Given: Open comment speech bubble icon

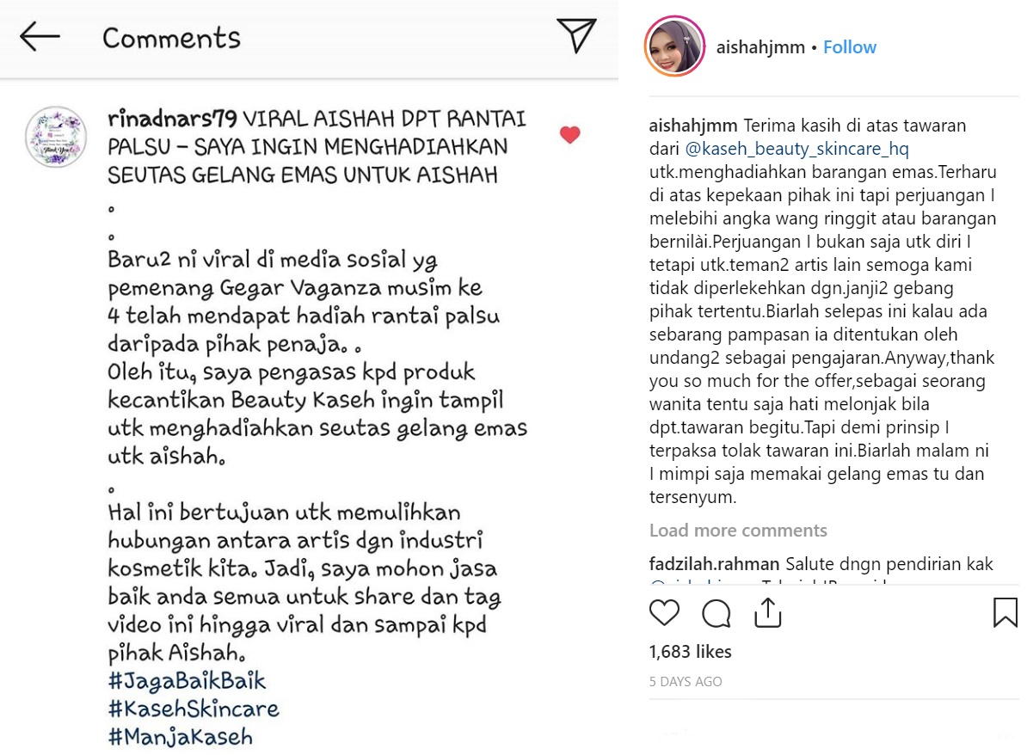Looking at the screenshot, I should coord(716,614).
